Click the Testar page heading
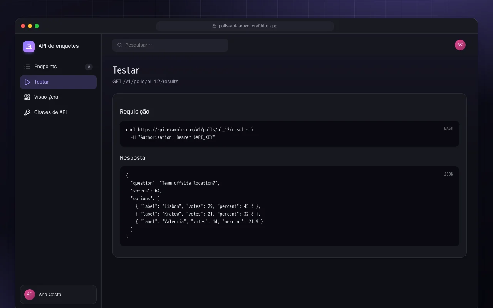The width and height of the screenshot is (493, 308). 126,70
